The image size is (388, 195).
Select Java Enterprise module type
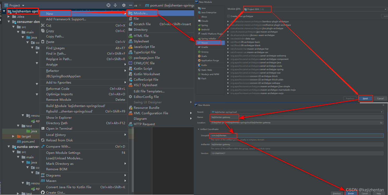coord(209,12)
